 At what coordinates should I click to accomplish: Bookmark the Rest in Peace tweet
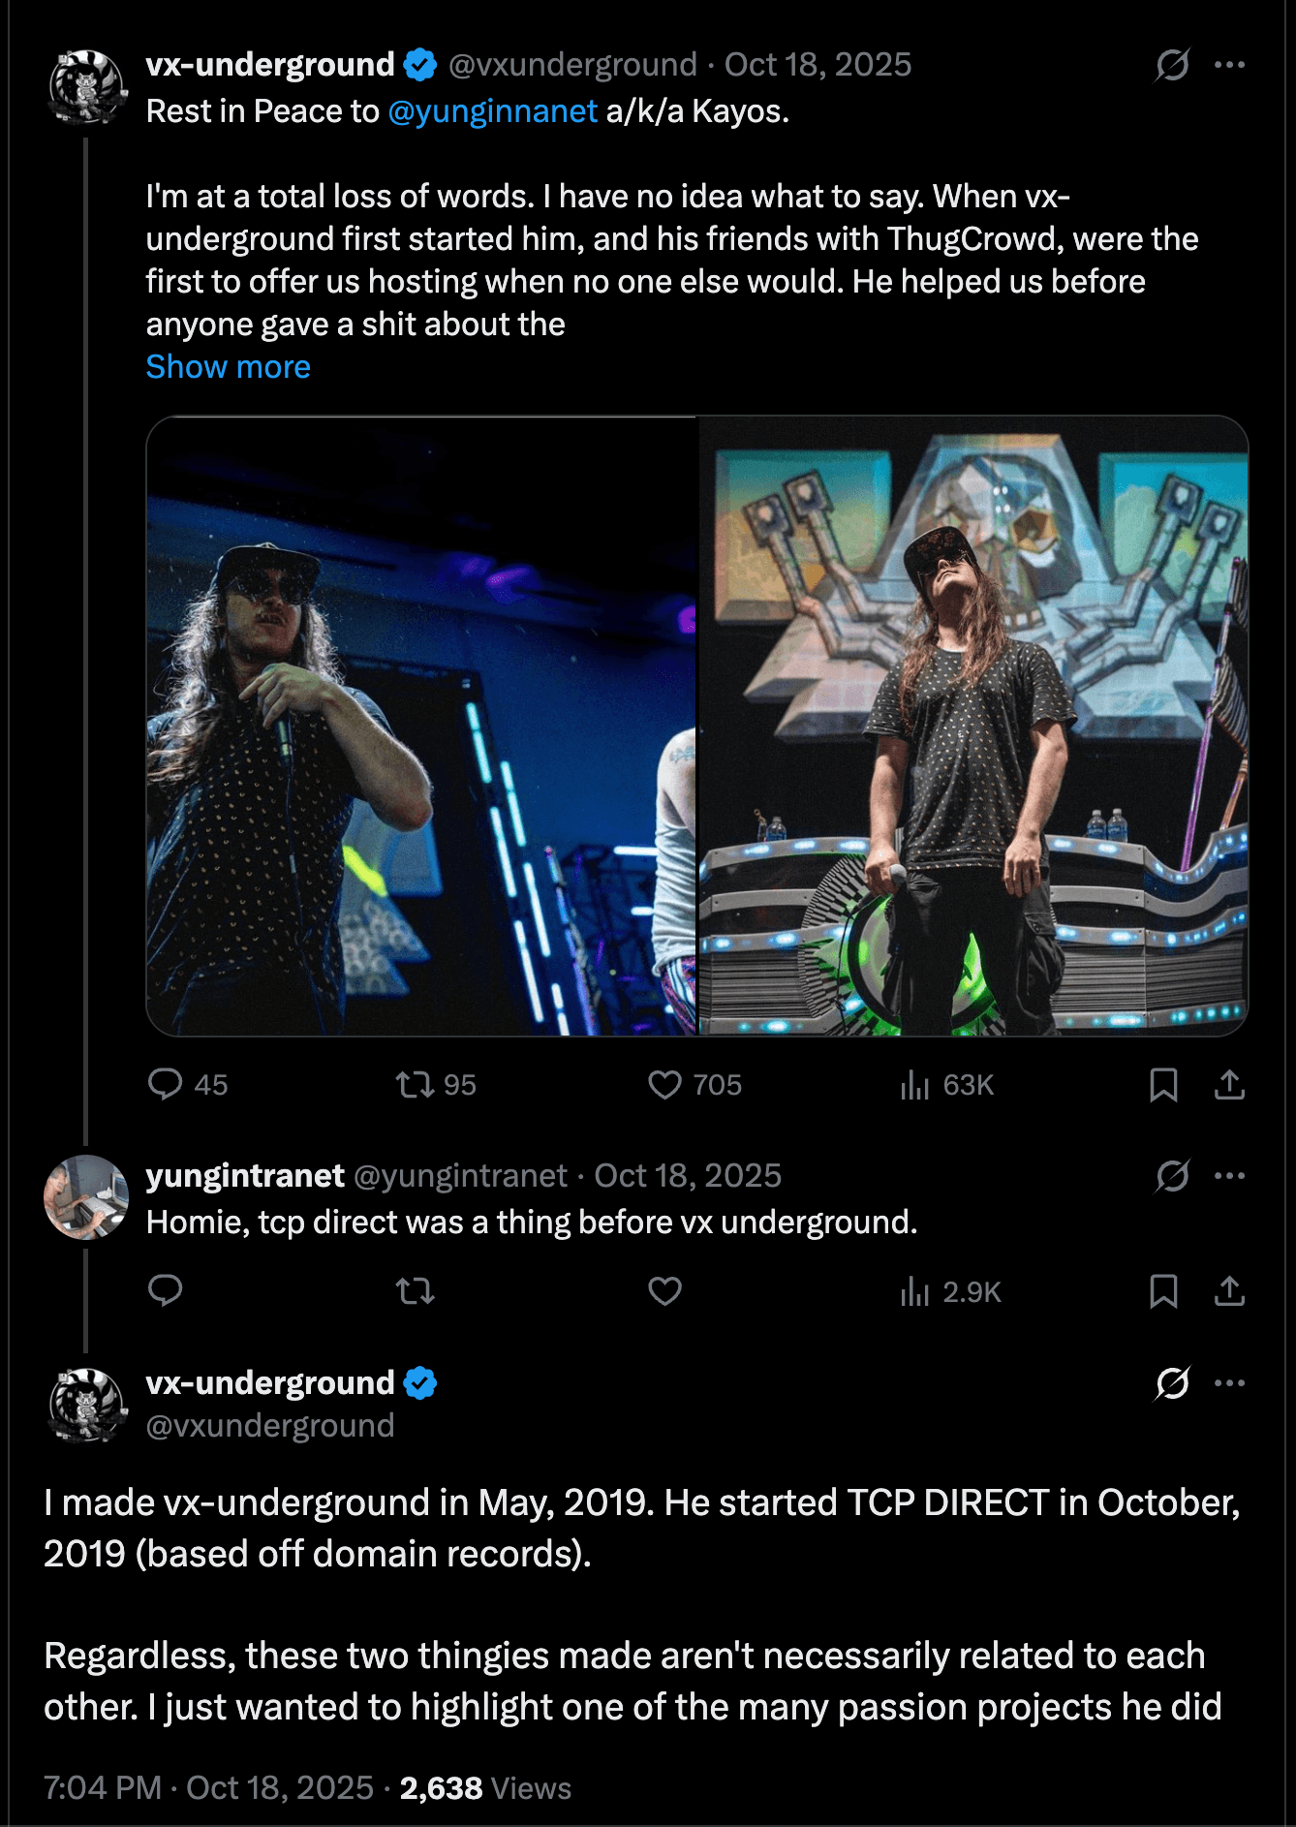[1163, 1085]
